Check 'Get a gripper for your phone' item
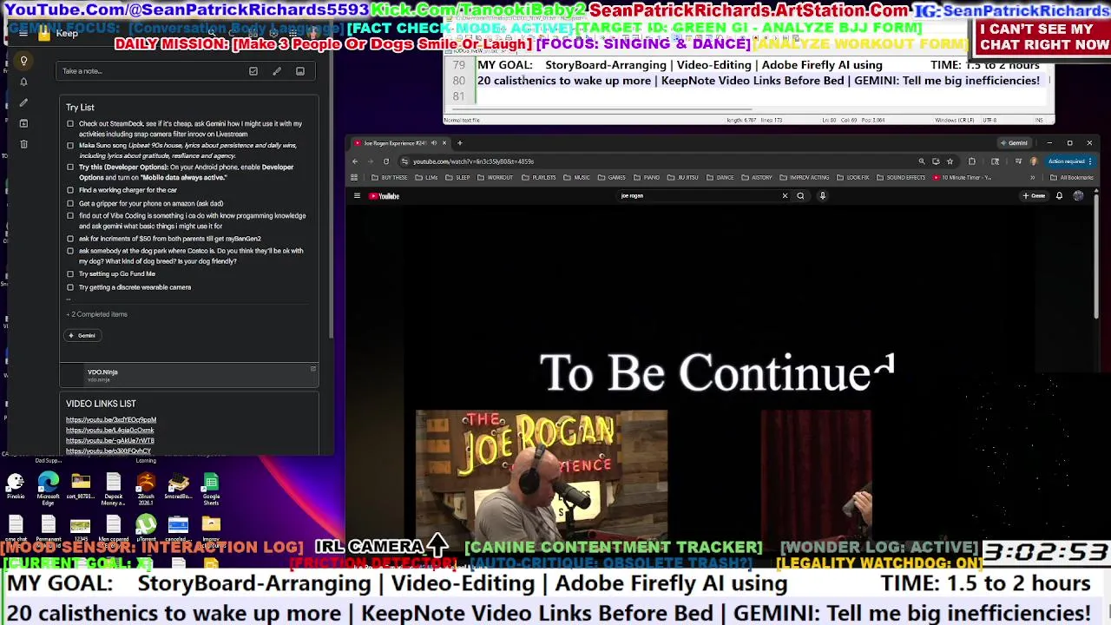The height and width of the screenshot is (625, 1111). click(x=70, y=204)
